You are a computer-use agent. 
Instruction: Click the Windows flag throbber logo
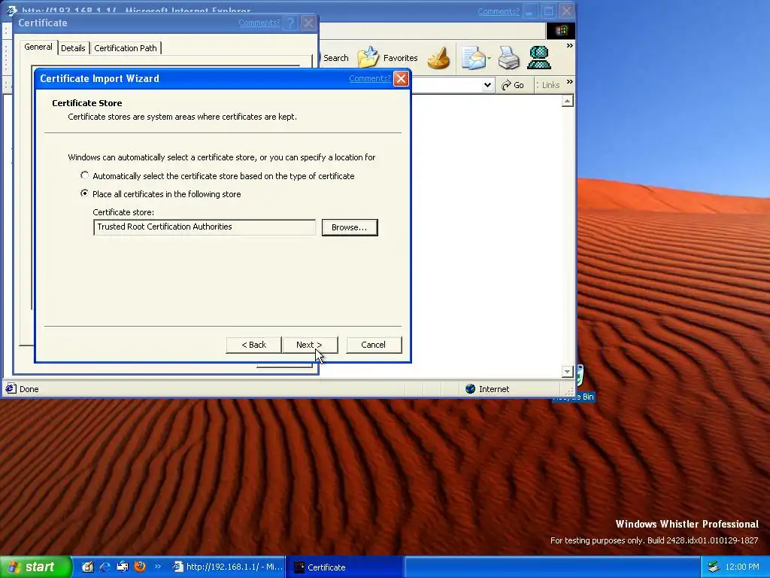(561, 30)
